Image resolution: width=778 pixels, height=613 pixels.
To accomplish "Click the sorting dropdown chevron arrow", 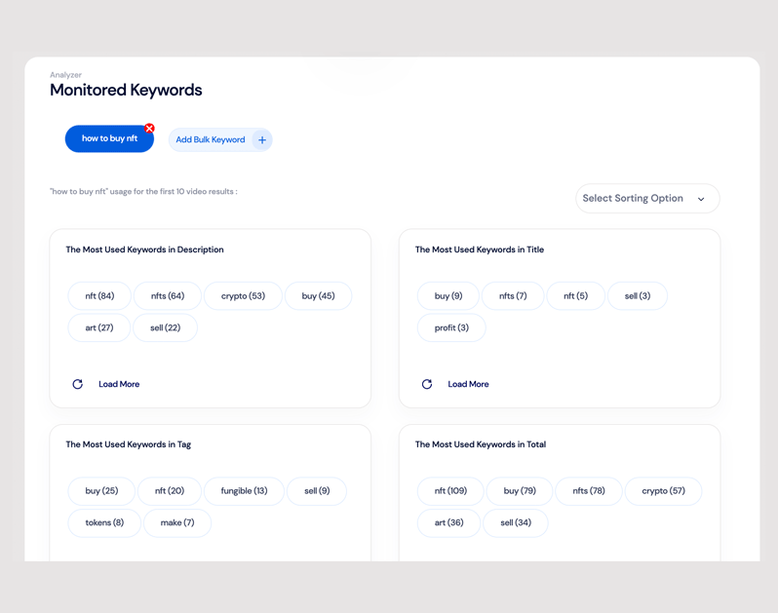I will tap(701, 199).
